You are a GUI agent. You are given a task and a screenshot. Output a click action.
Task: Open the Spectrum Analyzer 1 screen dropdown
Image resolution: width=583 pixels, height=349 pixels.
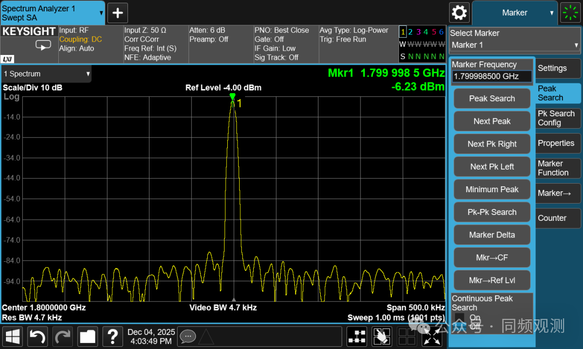(52, 12)
